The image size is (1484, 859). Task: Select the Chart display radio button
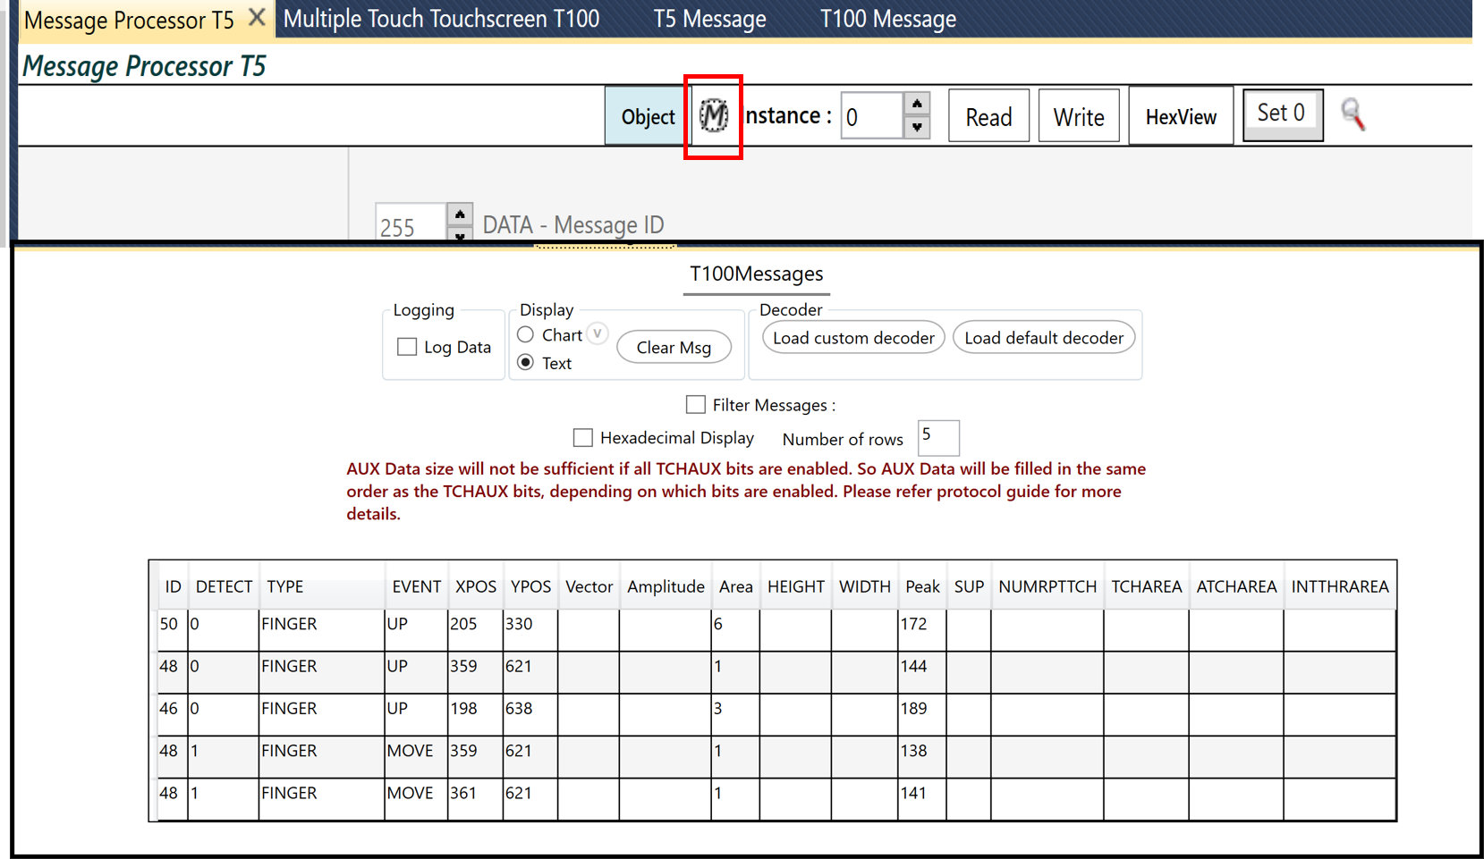526,334
